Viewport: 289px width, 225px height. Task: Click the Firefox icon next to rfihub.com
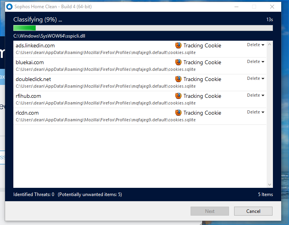click(178, 96)
